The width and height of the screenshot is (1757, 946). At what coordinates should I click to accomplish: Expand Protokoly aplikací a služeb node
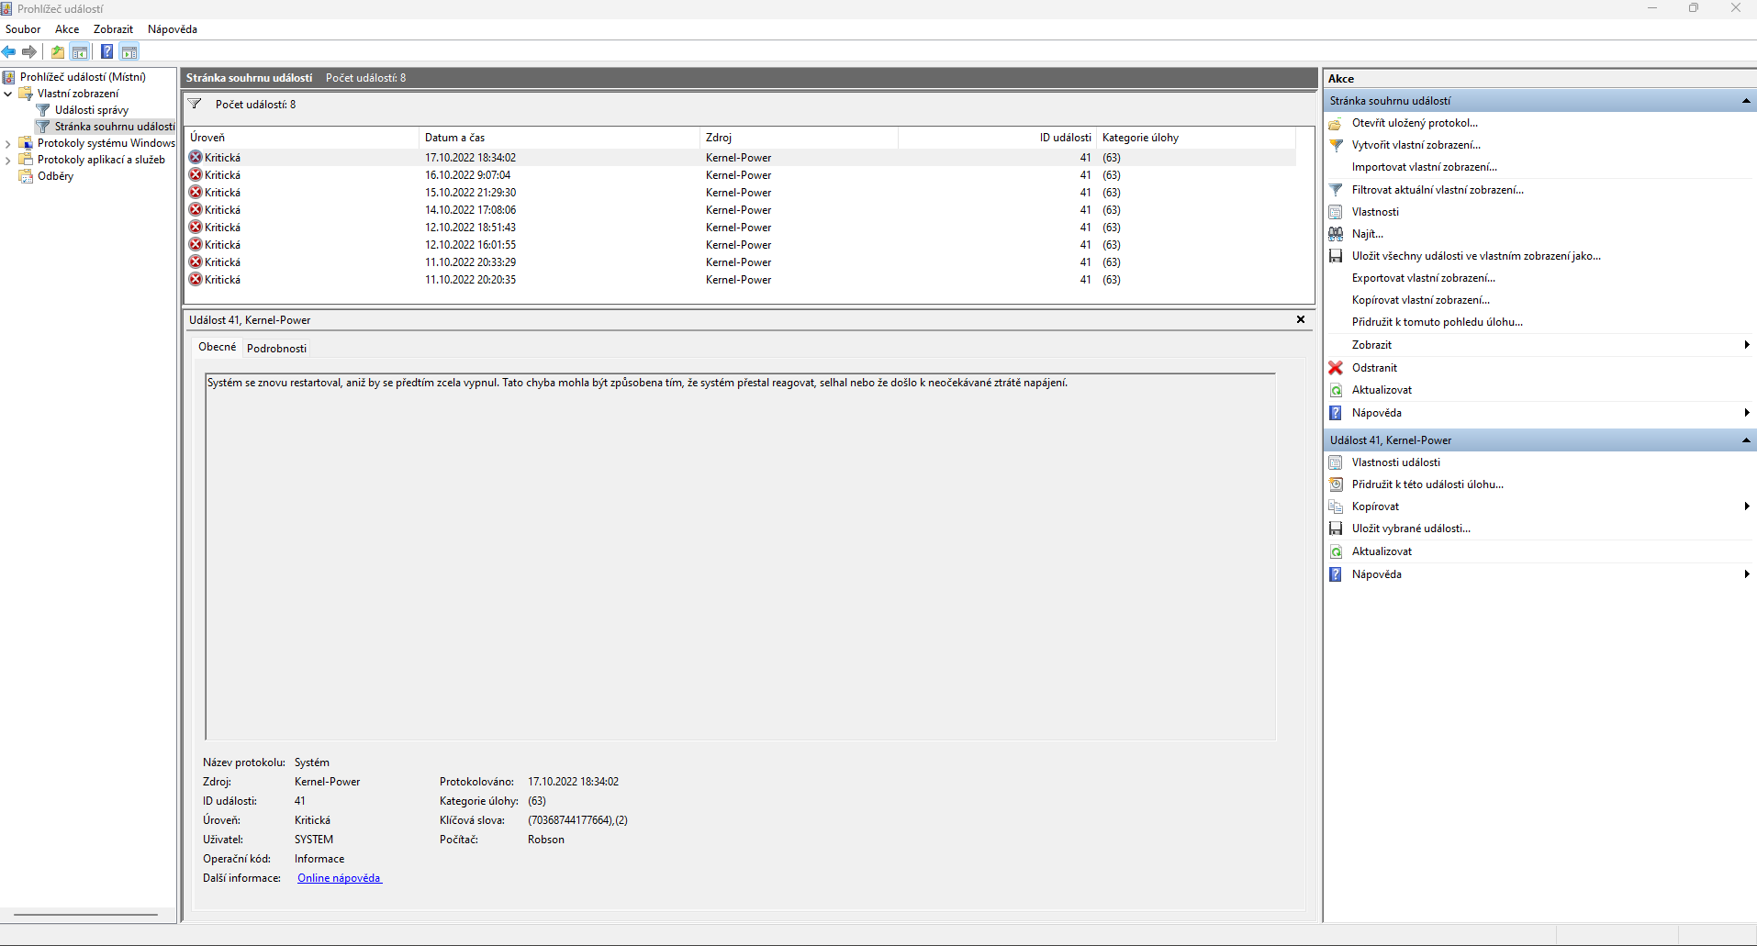(x=8, y=160)
